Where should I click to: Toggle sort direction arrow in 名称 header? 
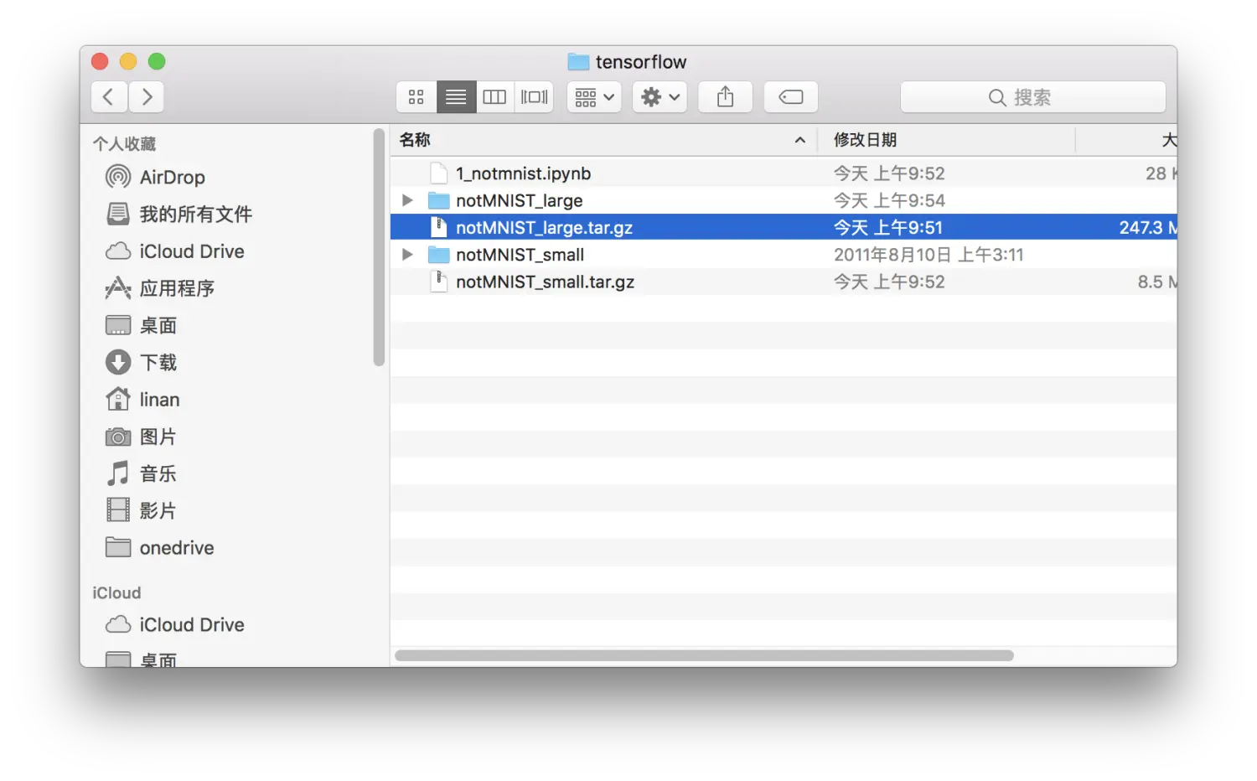(800, 140)
